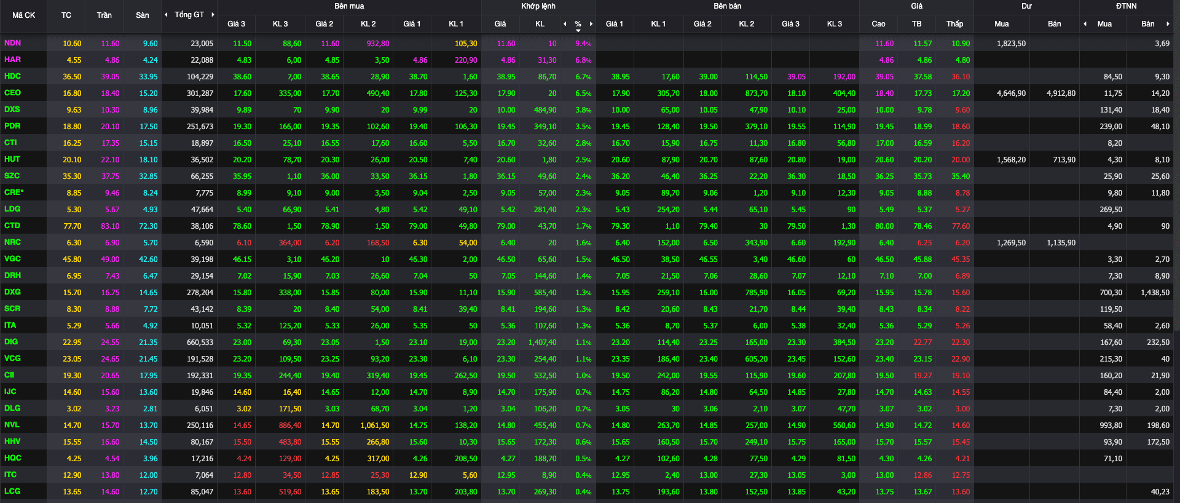This screenshot has height=503, width=1180.
Task: Click Giá 3 header under Bên mua
Action: (x=236, y=24)
